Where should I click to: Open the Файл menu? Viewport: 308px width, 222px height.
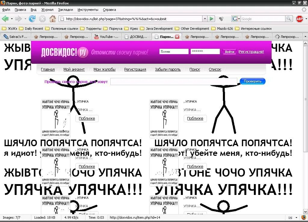click(6, 10)
